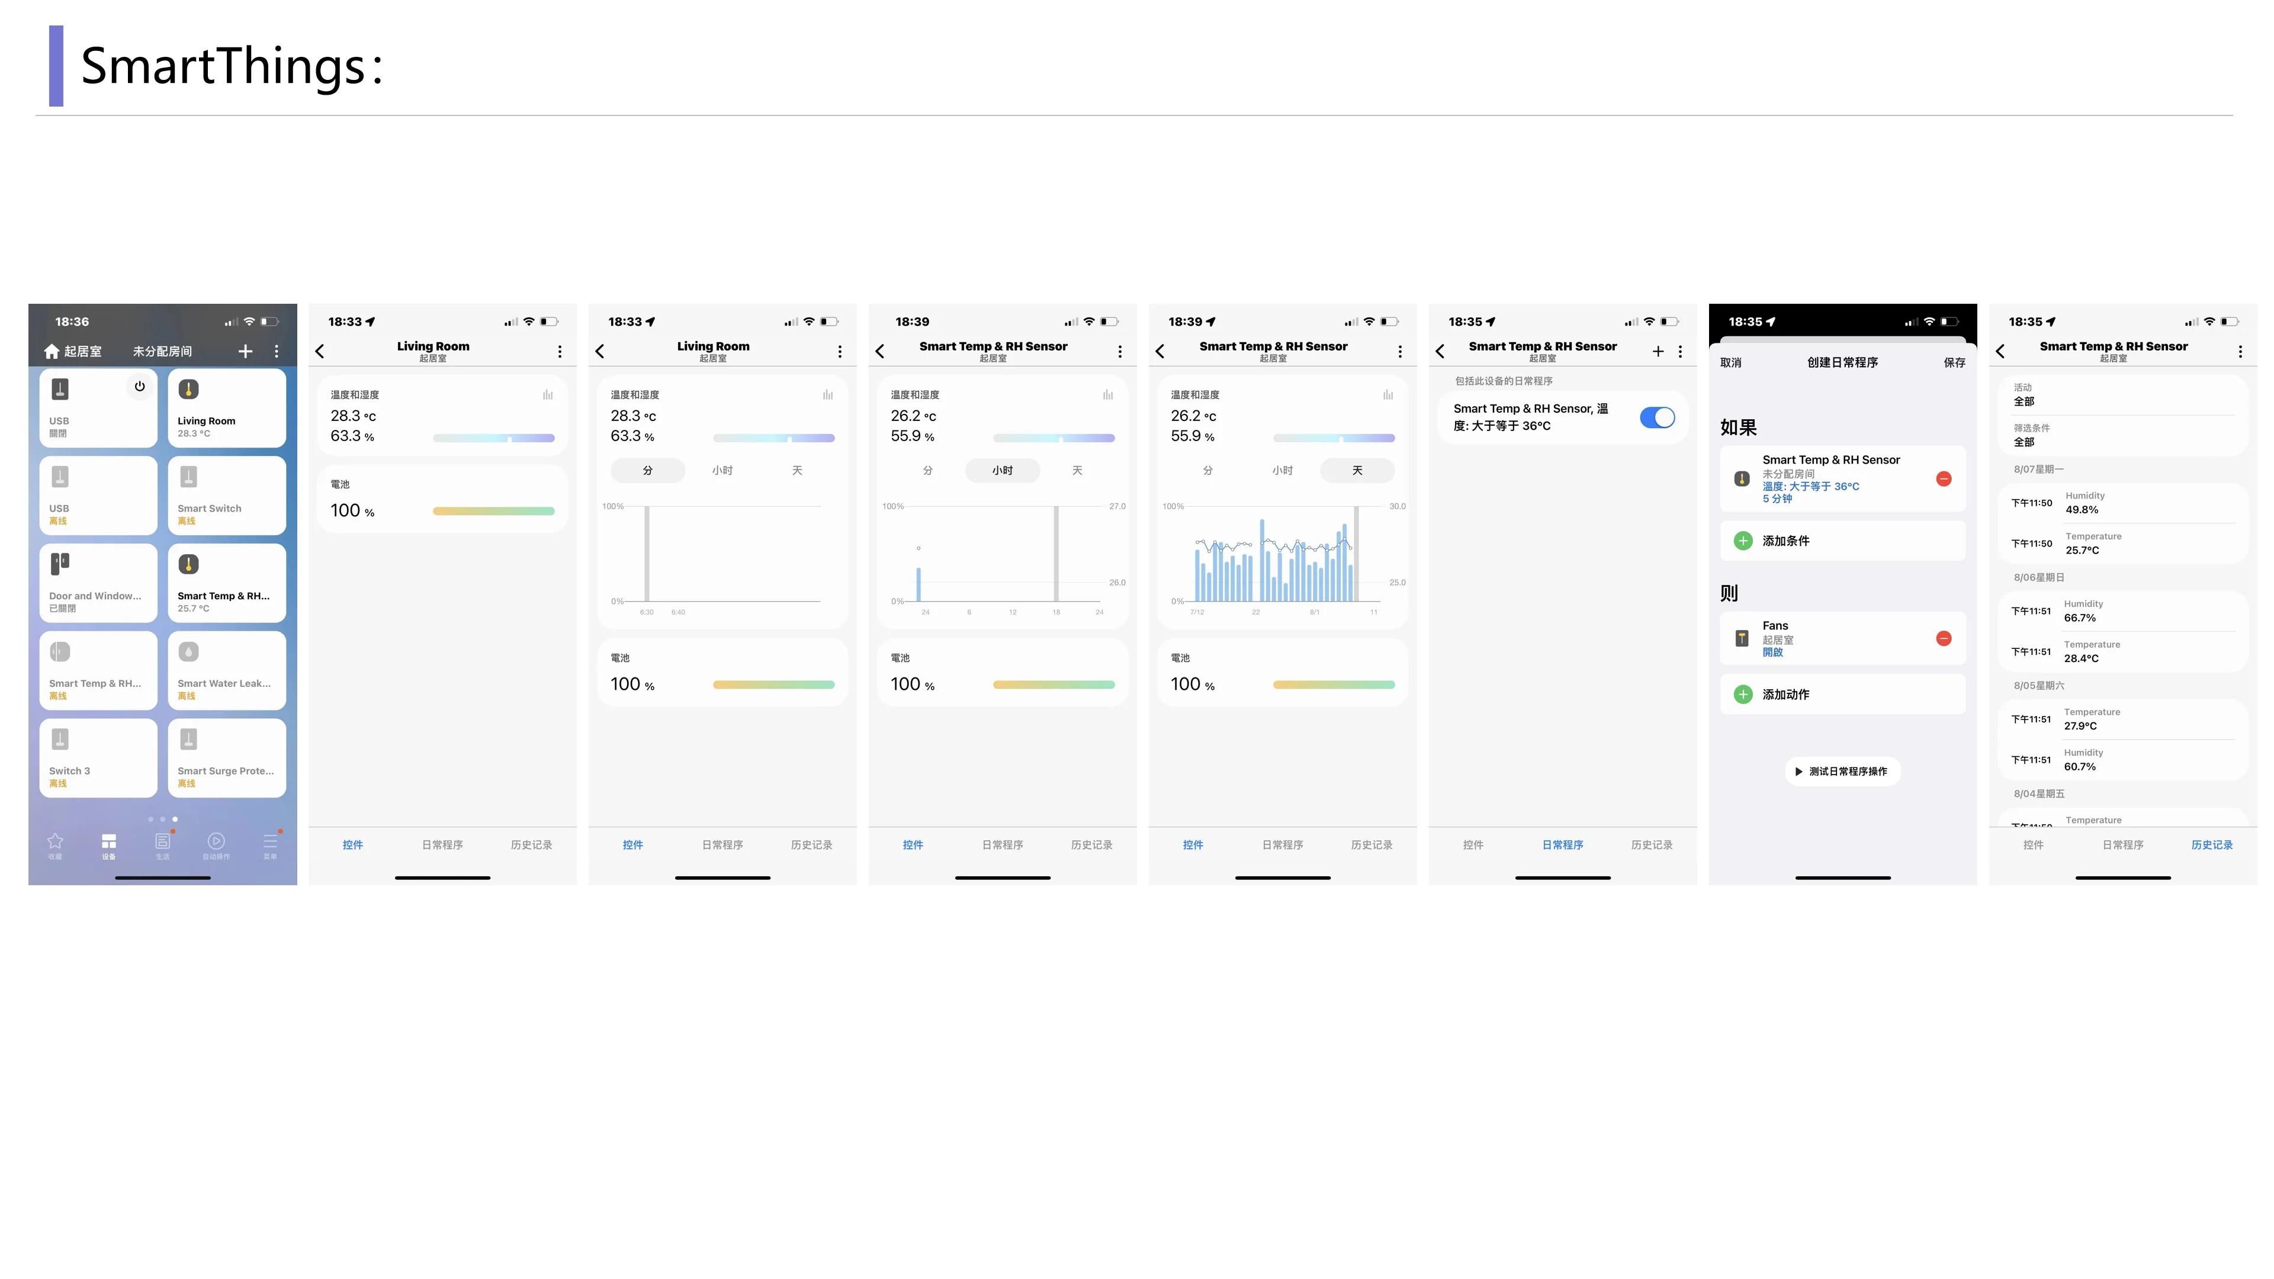Add a routine with the plus icon at 18:35
This screenshot has width=2274, height=1279.
pyautogui.click(x=1658, y=351)
